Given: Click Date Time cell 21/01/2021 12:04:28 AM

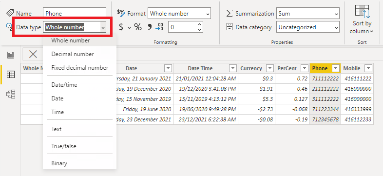Looking at the screenshot, I should pyautogui.click(x=206, y=78).
